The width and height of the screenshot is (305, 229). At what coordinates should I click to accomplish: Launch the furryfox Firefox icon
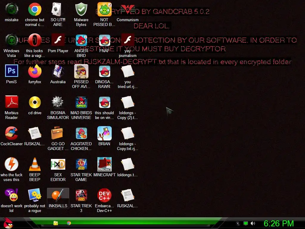35,71
